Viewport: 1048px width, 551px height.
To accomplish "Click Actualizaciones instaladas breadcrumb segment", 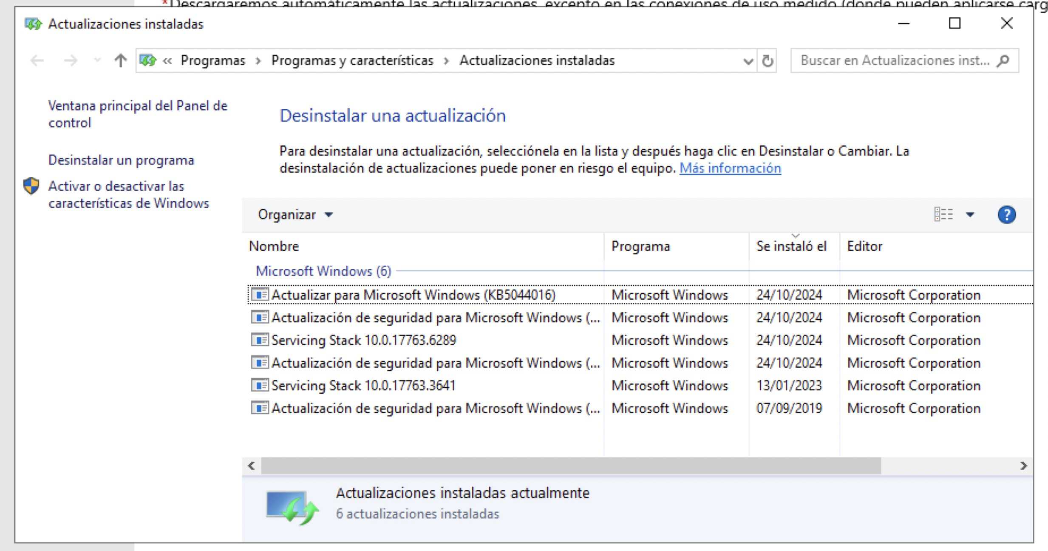I will tap(537, 60).
